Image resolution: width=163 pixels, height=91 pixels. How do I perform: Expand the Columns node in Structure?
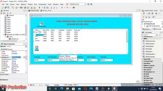point(5,15)
